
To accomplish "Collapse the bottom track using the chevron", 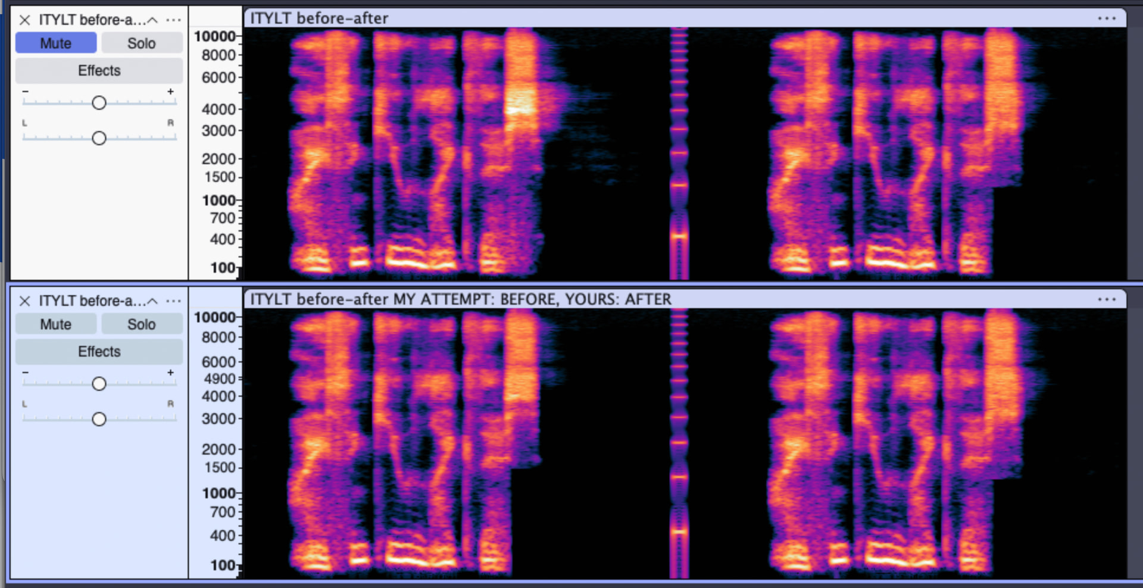I will click(153, 301).
